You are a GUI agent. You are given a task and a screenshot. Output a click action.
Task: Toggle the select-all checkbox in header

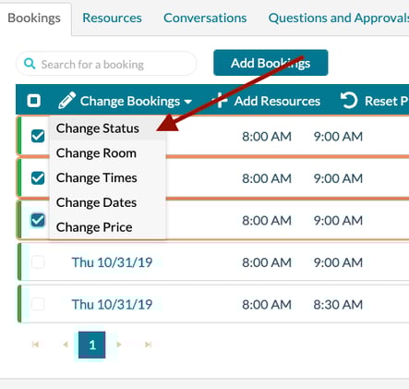coord(33,101)
